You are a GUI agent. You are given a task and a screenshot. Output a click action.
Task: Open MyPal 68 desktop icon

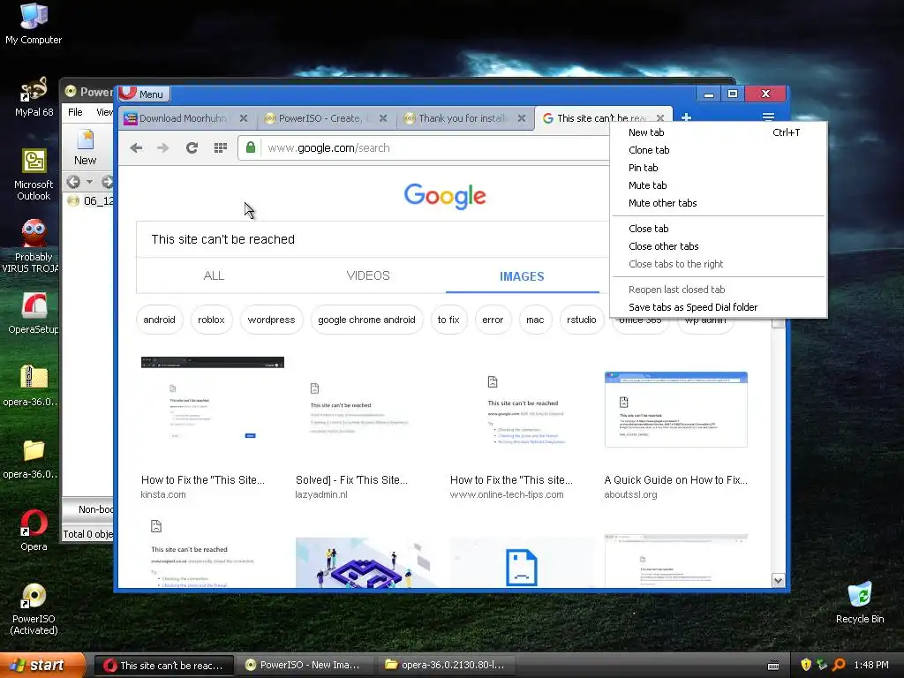point(34,97)
